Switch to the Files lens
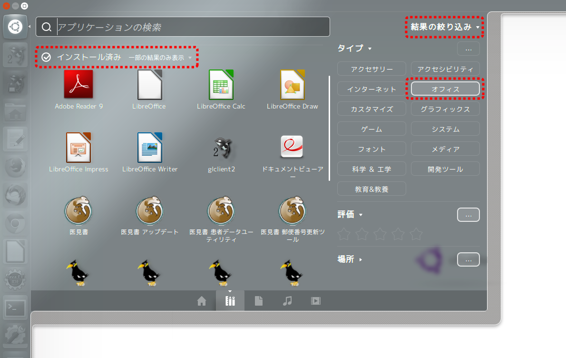The image size is (566, 358). pos(259,301)
